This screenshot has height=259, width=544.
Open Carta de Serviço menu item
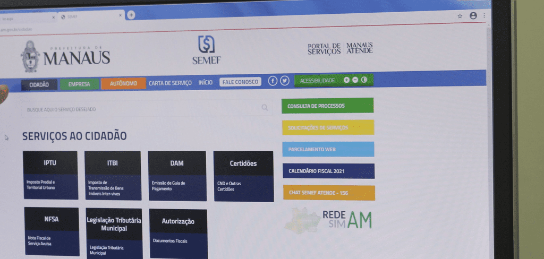pos(170,83)
